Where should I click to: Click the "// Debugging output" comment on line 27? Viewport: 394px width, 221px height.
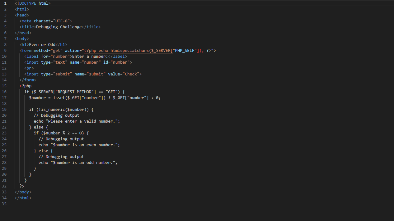pyautogui.click(x=61, y=156)
